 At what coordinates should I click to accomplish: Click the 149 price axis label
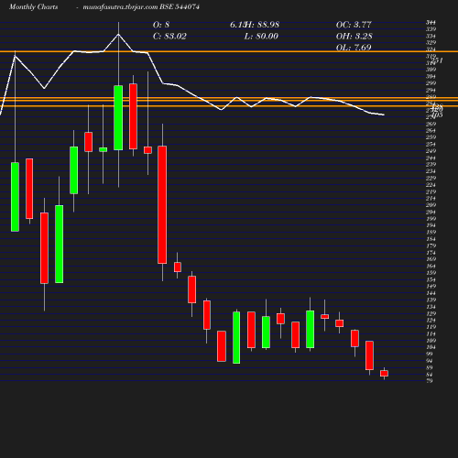point(431,286)
